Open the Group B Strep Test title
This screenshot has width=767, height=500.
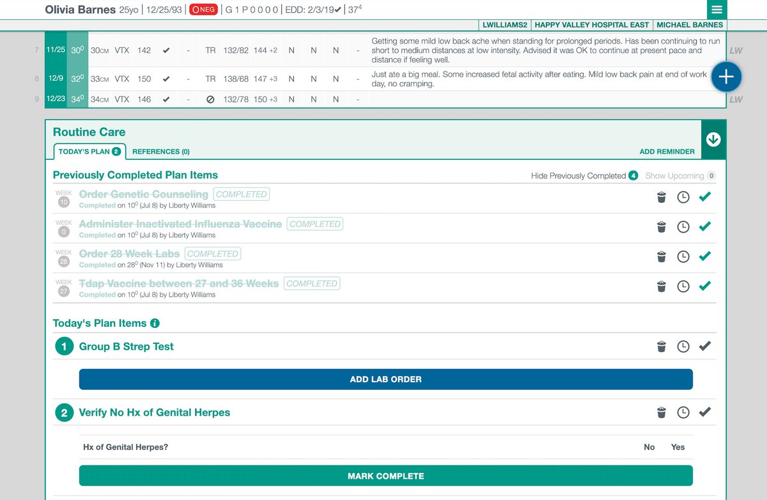click(x=127, y=347)
